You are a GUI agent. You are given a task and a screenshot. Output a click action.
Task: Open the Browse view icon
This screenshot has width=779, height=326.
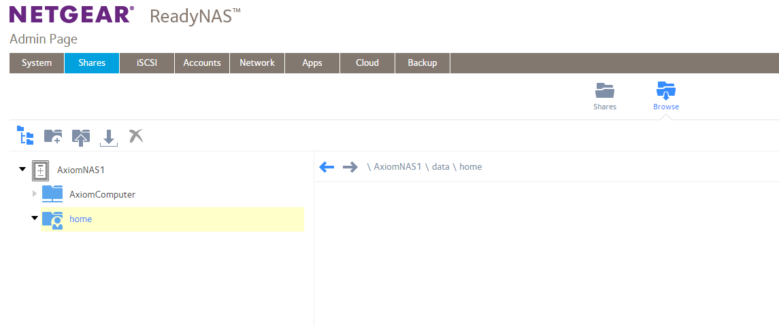tap(666, 91)
